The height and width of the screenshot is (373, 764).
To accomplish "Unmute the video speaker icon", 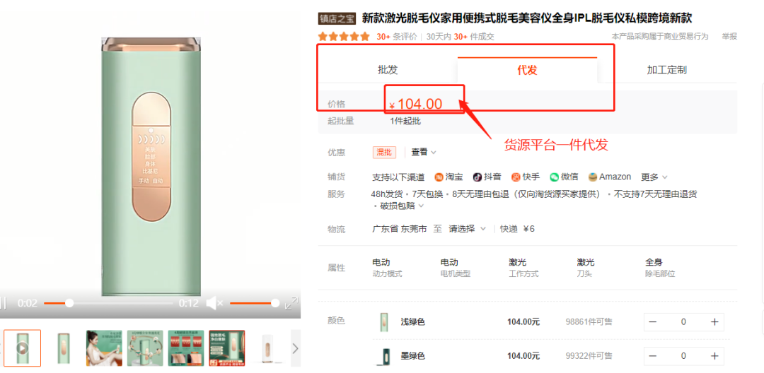I will pos(214,303).
